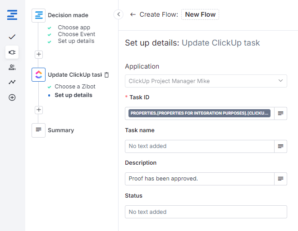Open the people icon in sidebar
298x231 pixels.
(12, 67)
